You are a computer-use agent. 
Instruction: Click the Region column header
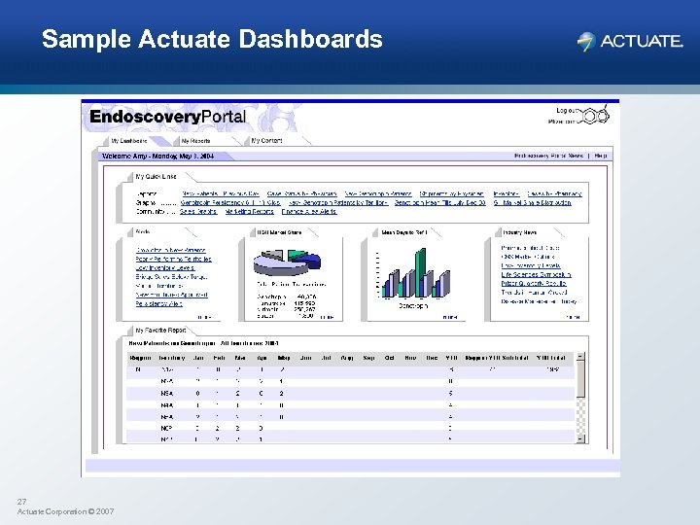tap(140, 358)
